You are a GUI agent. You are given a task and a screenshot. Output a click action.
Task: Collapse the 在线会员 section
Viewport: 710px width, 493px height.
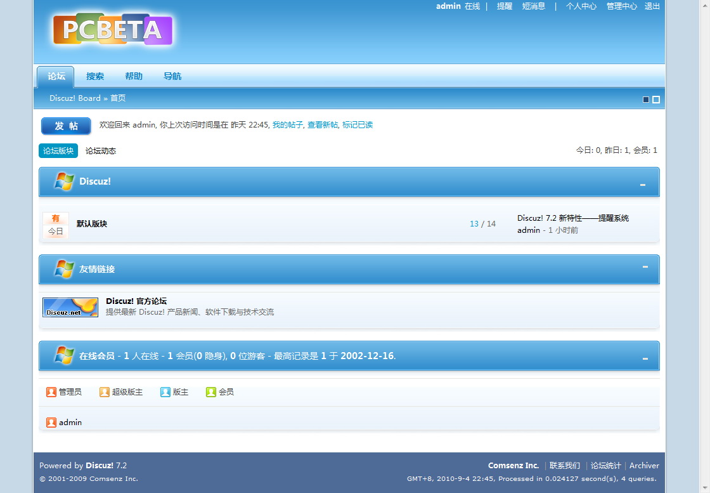645,359
